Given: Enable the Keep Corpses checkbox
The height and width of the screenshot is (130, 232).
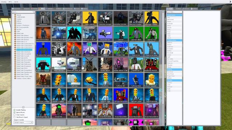Looking at the screenshot, I should pos(14,115).
